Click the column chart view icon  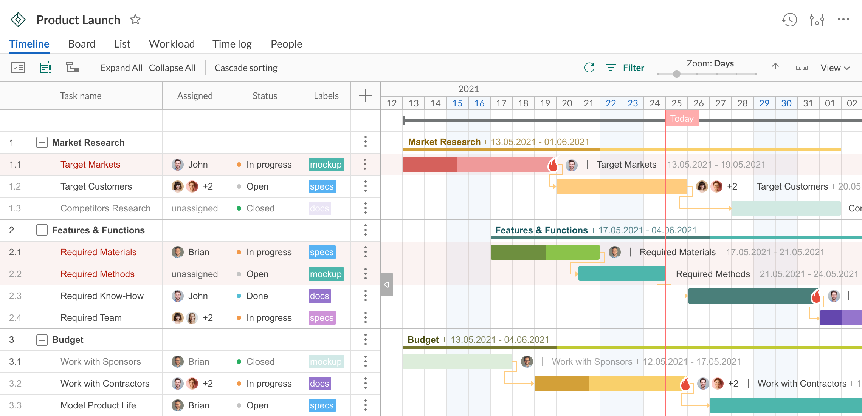point(801,68)
